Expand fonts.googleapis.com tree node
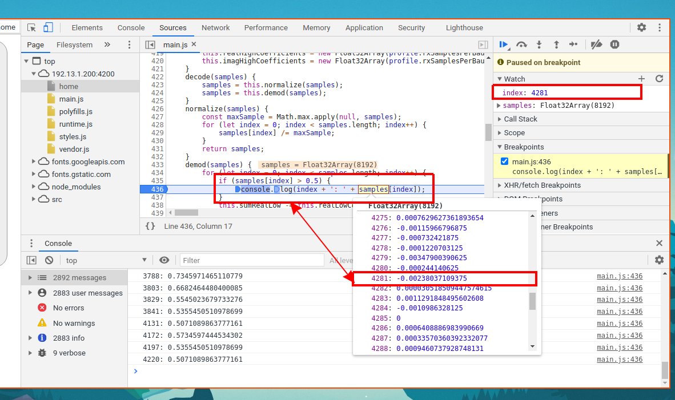The image size is (675, 400). tap(34, 161)
